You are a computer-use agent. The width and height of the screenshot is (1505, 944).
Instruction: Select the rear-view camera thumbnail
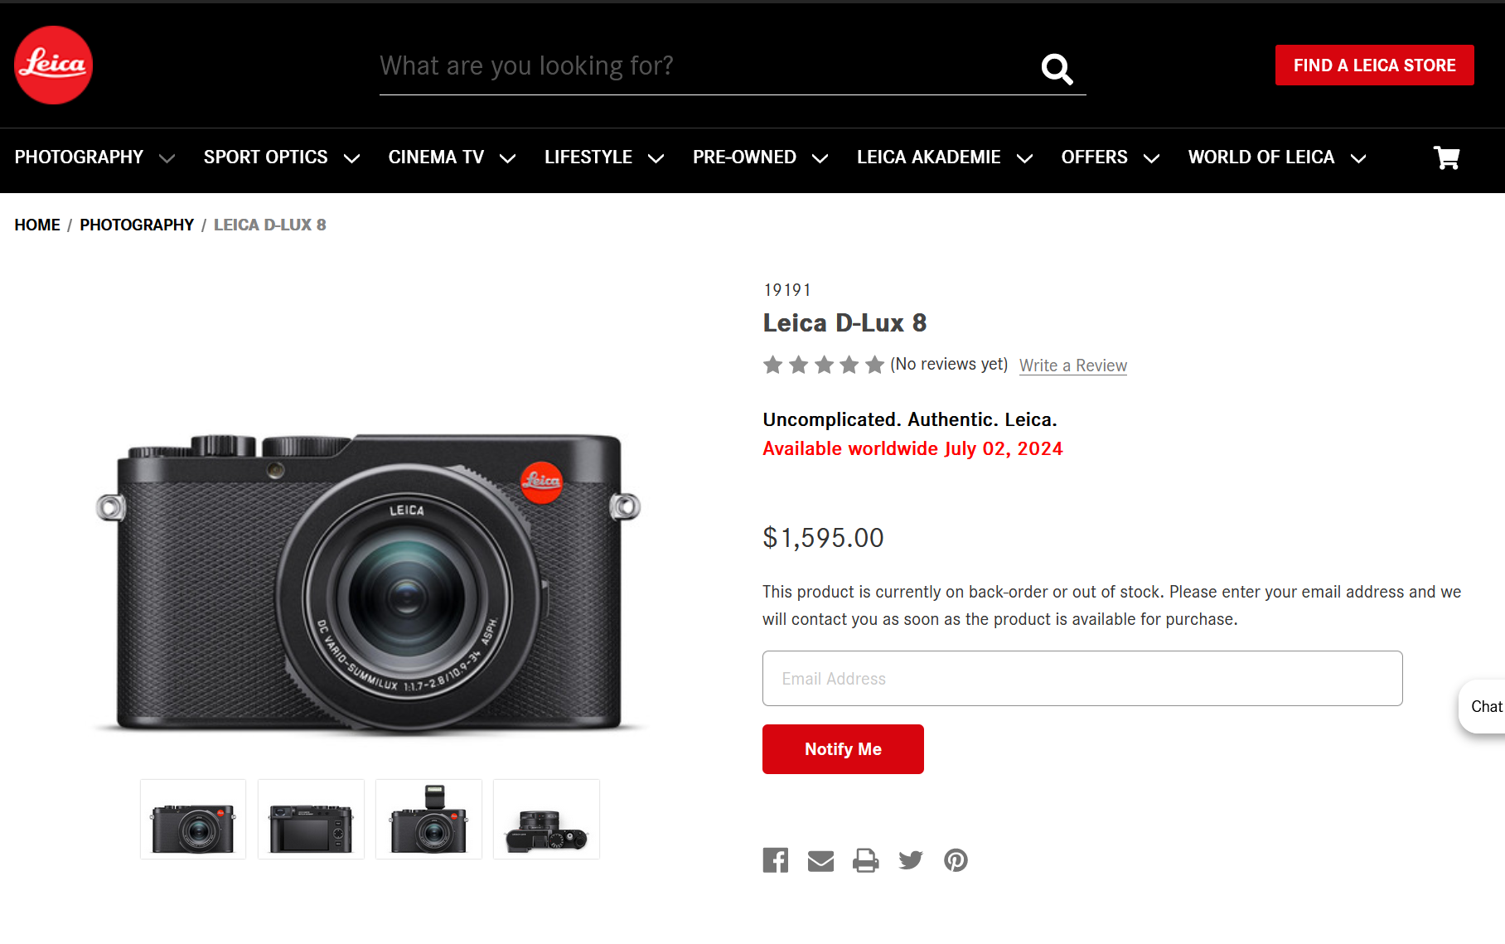pyautogui.click(x=311, y=820)
